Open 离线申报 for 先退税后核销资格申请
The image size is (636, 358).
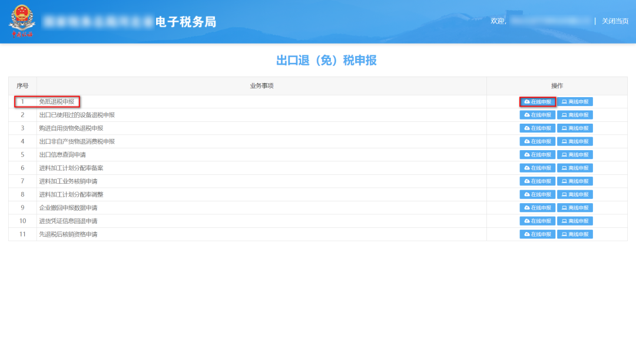(575, 234)
